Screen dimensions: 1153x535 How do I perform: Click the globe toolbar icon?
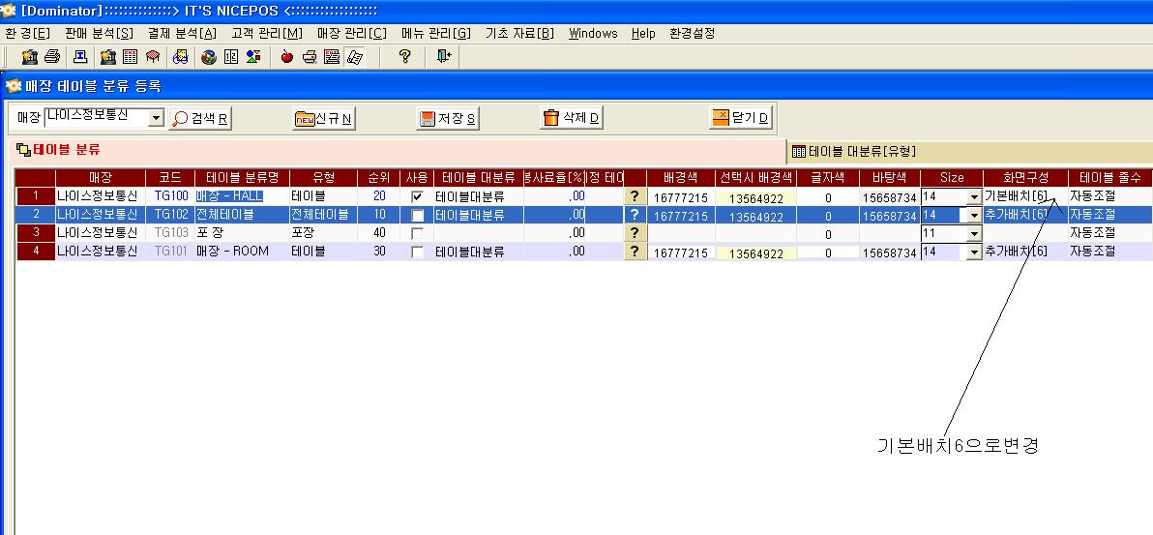[x=209, y=57]
